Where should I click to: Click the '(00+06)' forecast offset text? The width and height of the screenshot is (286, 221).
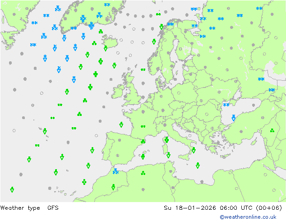[x=269, y=207]
